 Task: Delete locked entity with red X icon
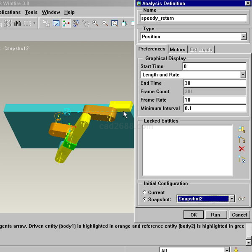(x=241, y=149)
